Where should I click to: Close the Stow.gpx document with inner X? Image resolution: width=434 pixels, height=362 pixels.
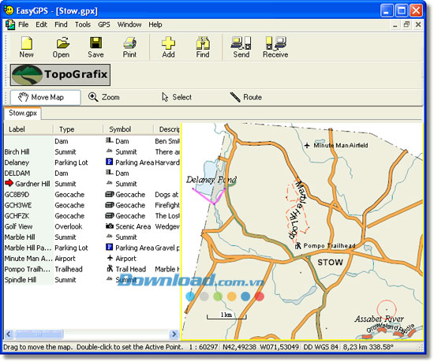tap(418, 24)
